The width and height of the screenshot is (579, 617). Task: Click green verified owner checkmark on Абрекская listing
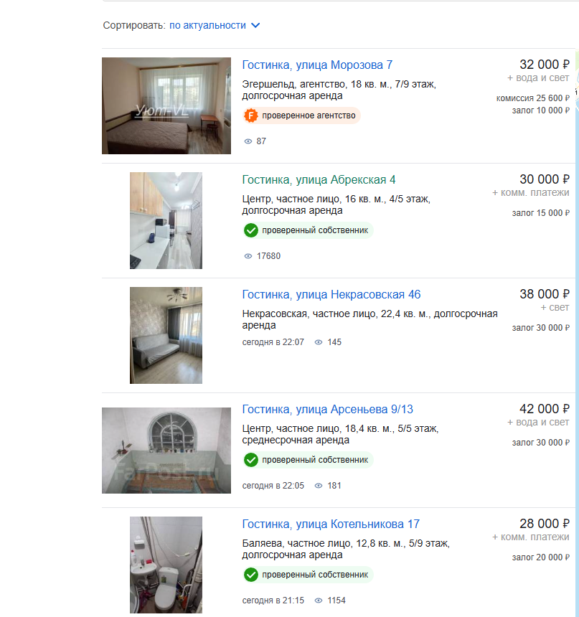coord(250,230)
